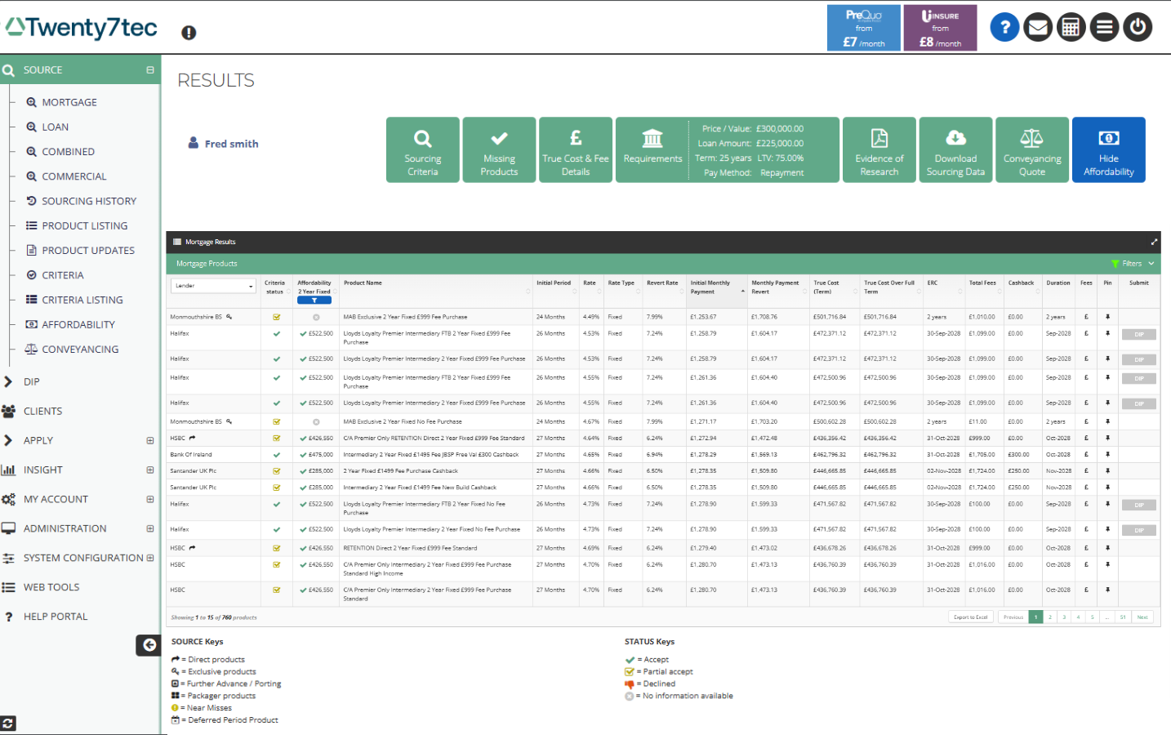Click partial accept criteria icon in first Monmouthshire row
This screenshot has width=1171, height=735.
click(x=277, y=317)
